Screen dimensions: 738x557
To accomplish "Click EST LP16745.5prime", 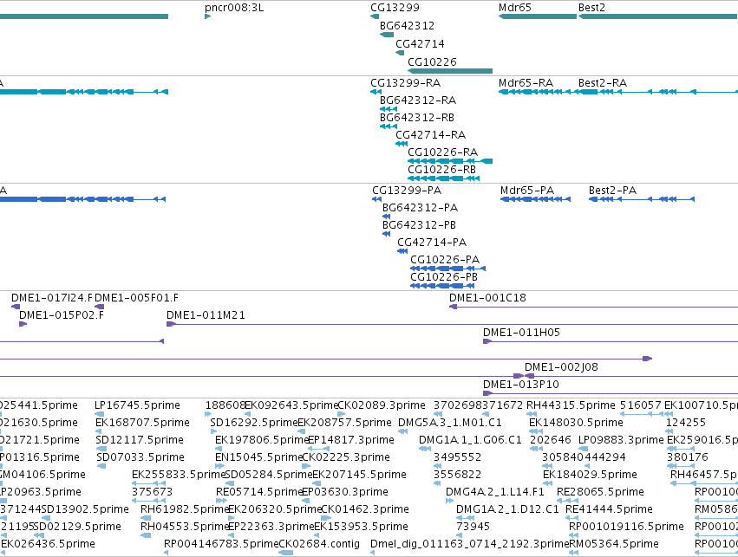I will click(x=100, y=414).
